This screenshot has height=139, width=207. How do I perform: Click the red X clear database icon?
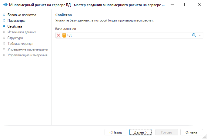coord(58,35)
